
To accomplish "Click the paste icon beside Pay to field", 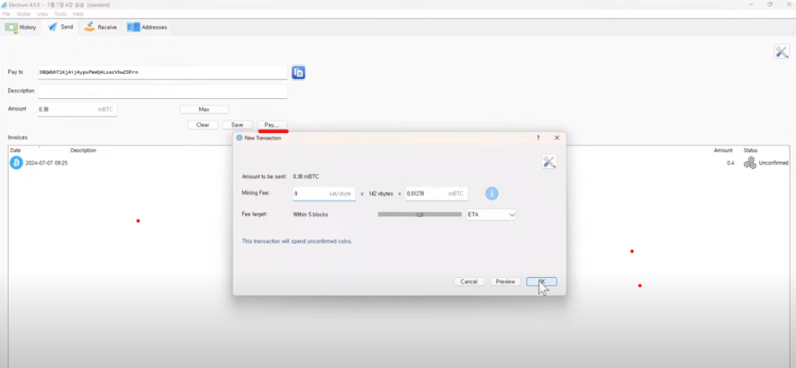I will [298, 72].
